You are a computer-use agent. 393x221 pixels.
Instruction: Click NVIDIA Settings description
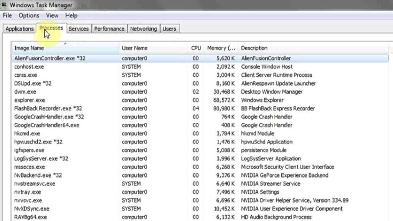(260, 192)
